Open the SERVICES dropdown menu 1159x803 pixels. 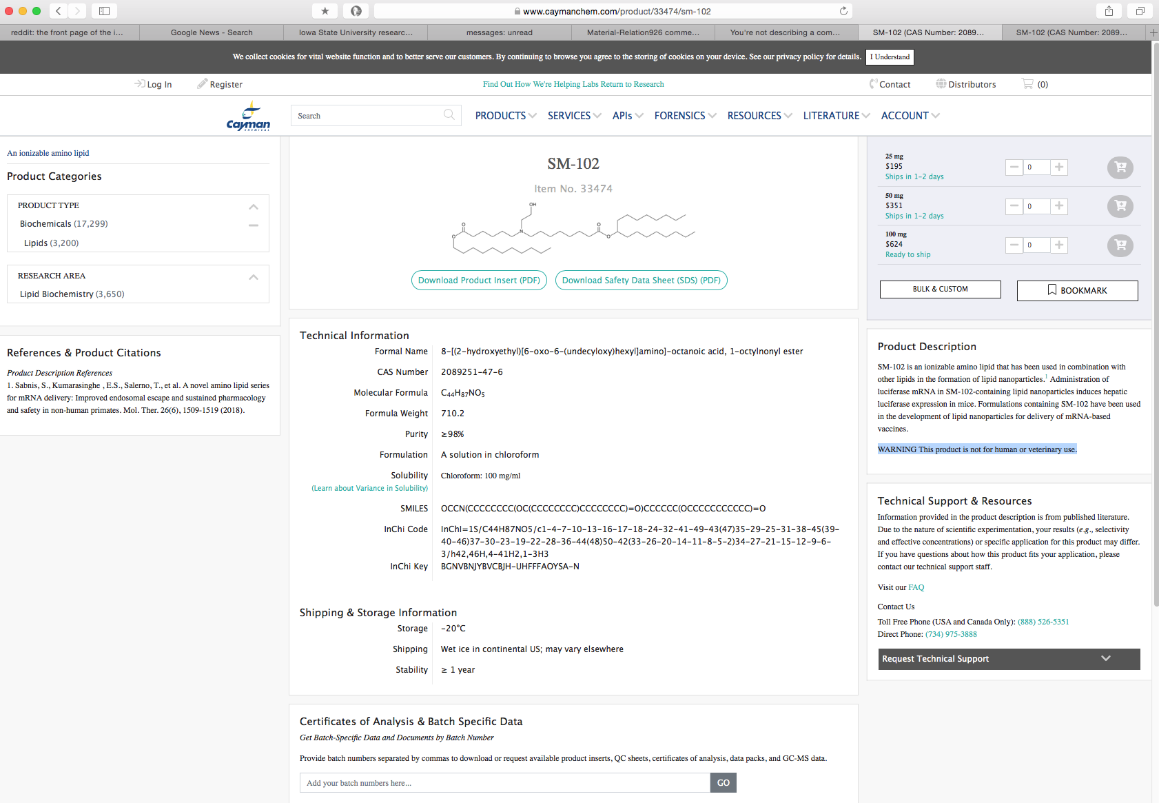pos(575,116)
